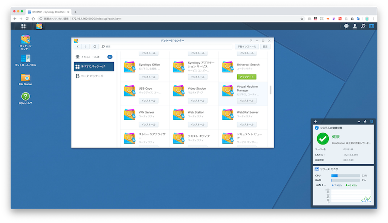The image size is (388, 223).
Task: Install VPN Server package
Action: 148,125
